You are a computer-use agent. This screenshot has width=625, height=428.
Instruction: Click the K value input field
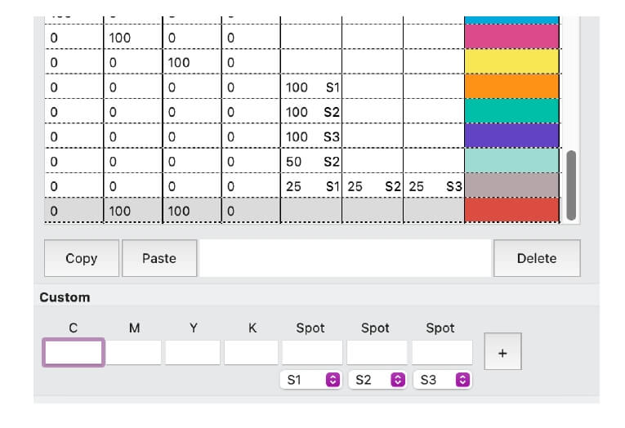pos(251,353)
